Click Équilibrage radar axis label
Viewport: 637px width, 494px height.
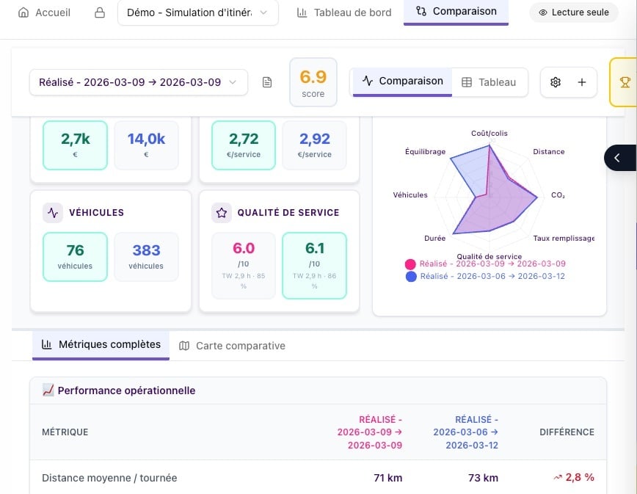(425, 151)
